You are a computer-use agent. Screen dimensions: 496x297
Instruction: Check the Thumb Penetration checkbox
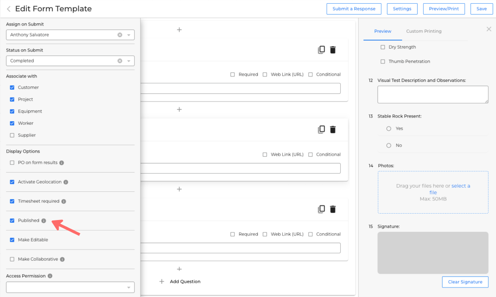[x=383, y=61]
